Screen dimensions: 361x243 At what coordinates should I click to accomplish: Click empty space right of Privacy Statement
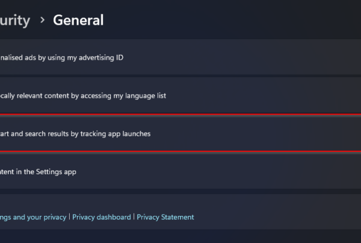[271, 217]
